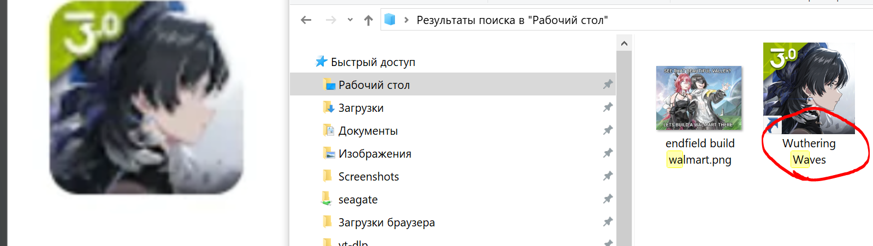Click the Загрузки download folder icon
Viewport: 873px width, 246px height.
pos(329,107)
